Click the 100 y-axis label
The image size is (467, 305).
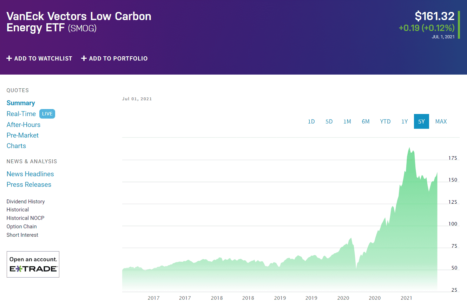[x=453, y=224]
